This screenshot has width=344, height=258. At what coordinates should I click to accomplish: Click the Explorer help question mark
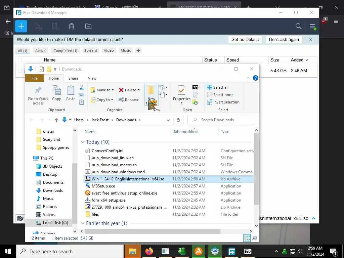256,78
